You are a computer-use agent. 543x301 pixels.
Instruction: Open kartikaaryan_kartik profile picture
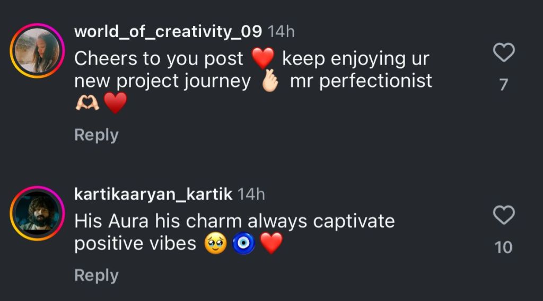coord(37,213)
